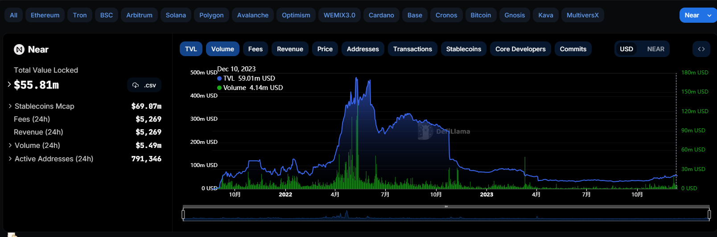Switch to the Ethereum chain tab
The width and height of the screenshot is (717, 237).
pos(45,15)
